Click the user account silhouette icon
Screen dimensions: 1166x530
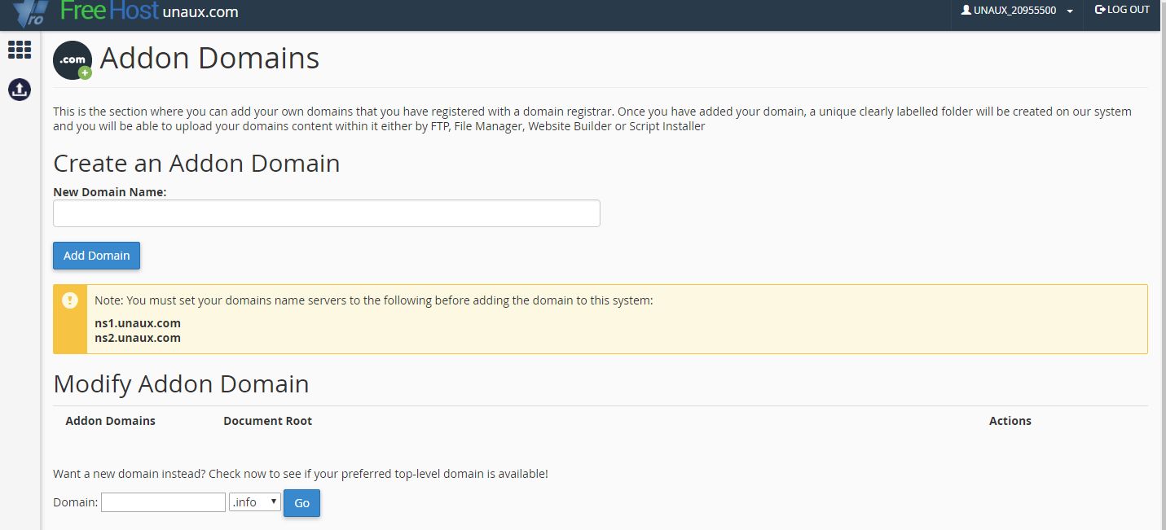[x=966, y=10]
